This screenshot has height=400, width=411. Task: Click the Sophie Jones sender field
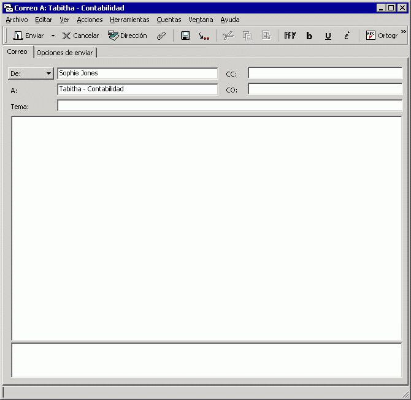pyautogui.click(x=137, y=74)
